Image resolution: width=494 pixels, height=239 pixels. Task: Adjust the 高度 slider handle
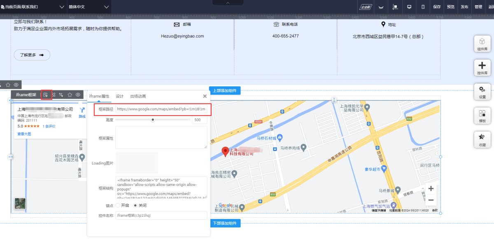pyautogui.click(x=153, y=120)
